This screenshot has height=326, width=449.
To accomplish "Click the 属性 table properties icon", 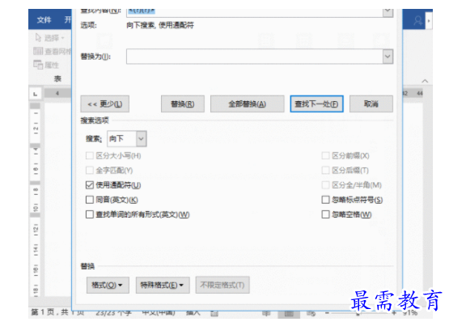I will [x=38, y=65].
